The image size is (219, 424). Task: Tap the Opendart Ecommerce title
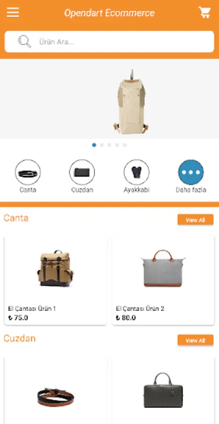[x=109, y=13]
